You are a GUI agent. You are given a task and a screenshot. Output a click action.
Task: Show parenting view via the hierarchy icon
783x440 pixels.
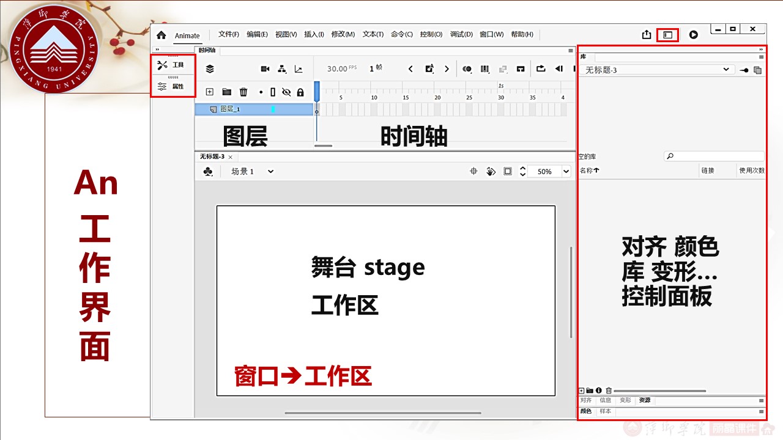(x=282, y=69)
